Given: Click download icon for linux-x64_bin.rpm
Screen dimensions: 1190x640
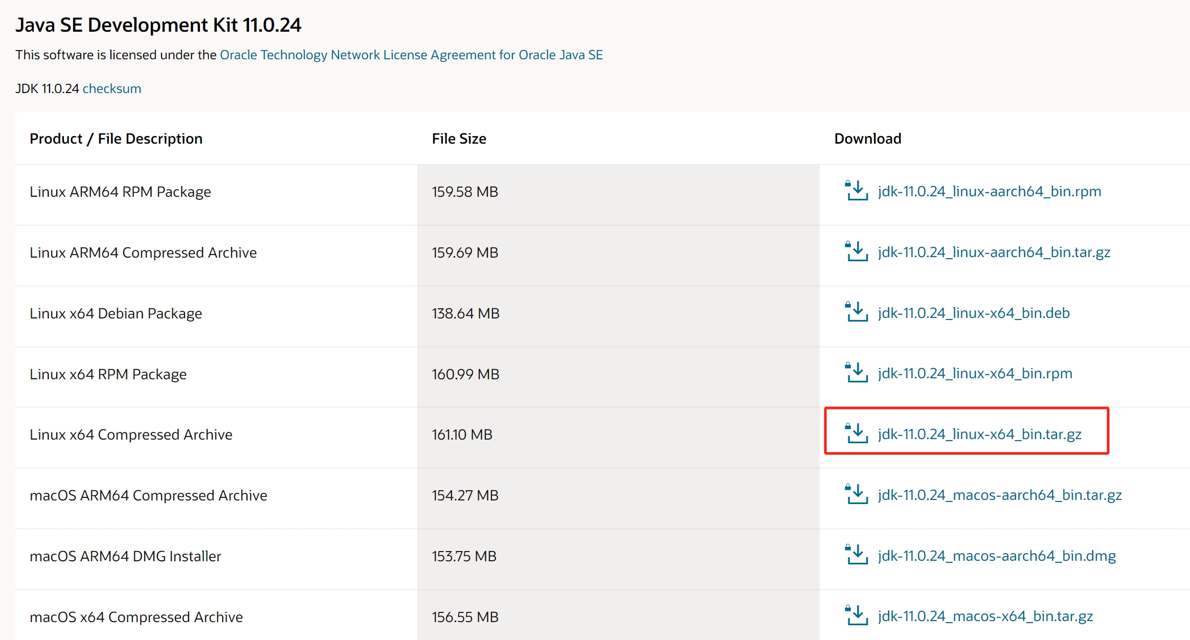Looking at the screenshot, I should tap(856, 373).
